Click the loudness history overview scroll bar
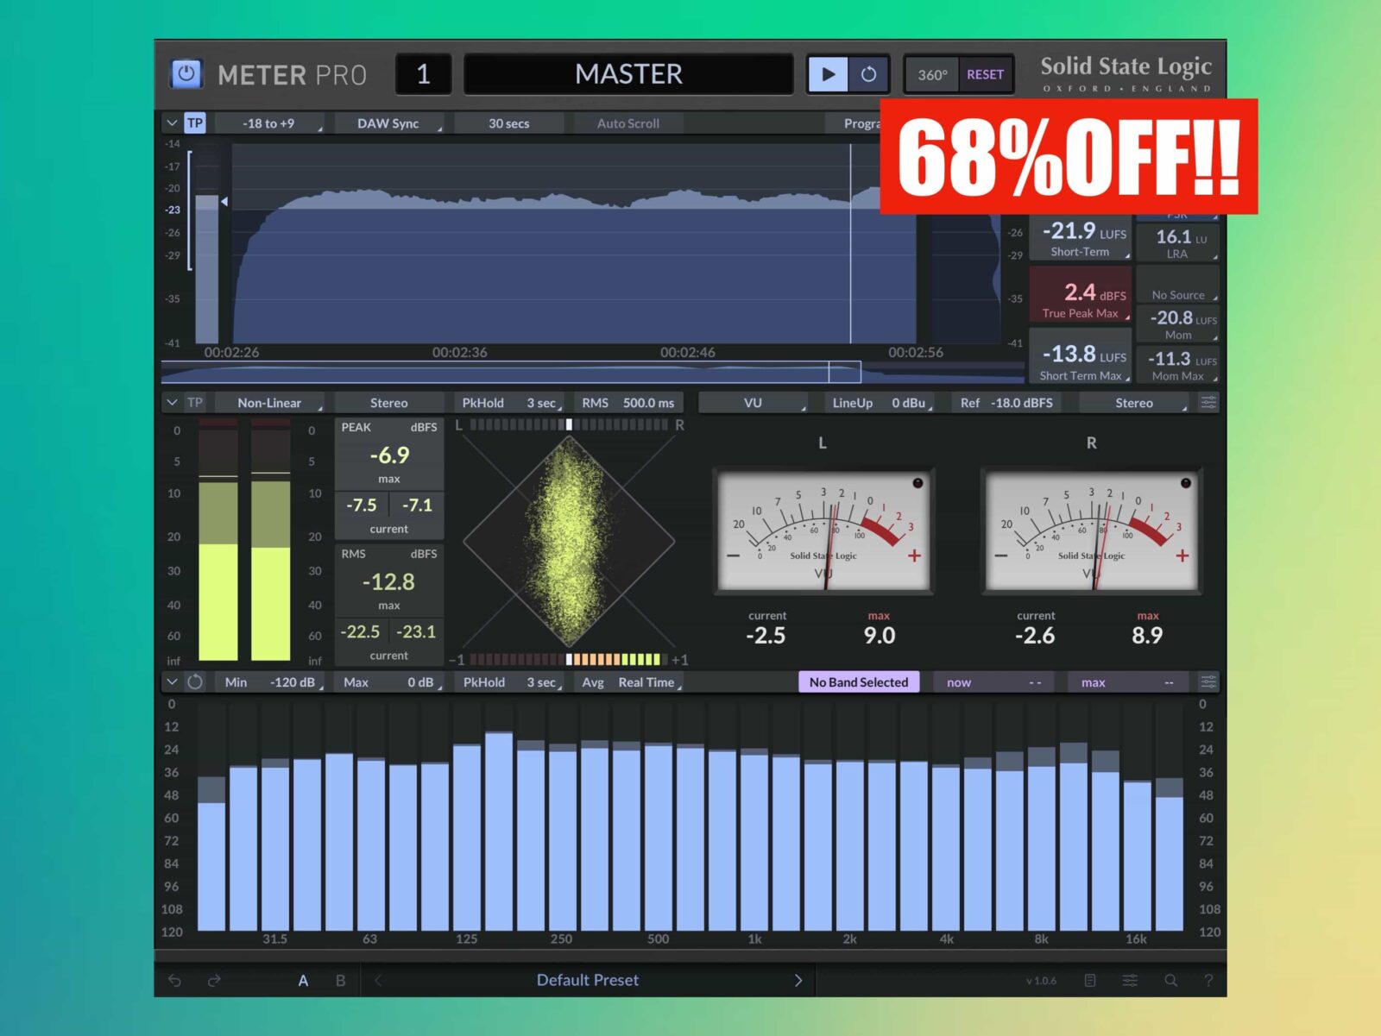Viewport: 1381px width, 1036px height. coord(509,372)
